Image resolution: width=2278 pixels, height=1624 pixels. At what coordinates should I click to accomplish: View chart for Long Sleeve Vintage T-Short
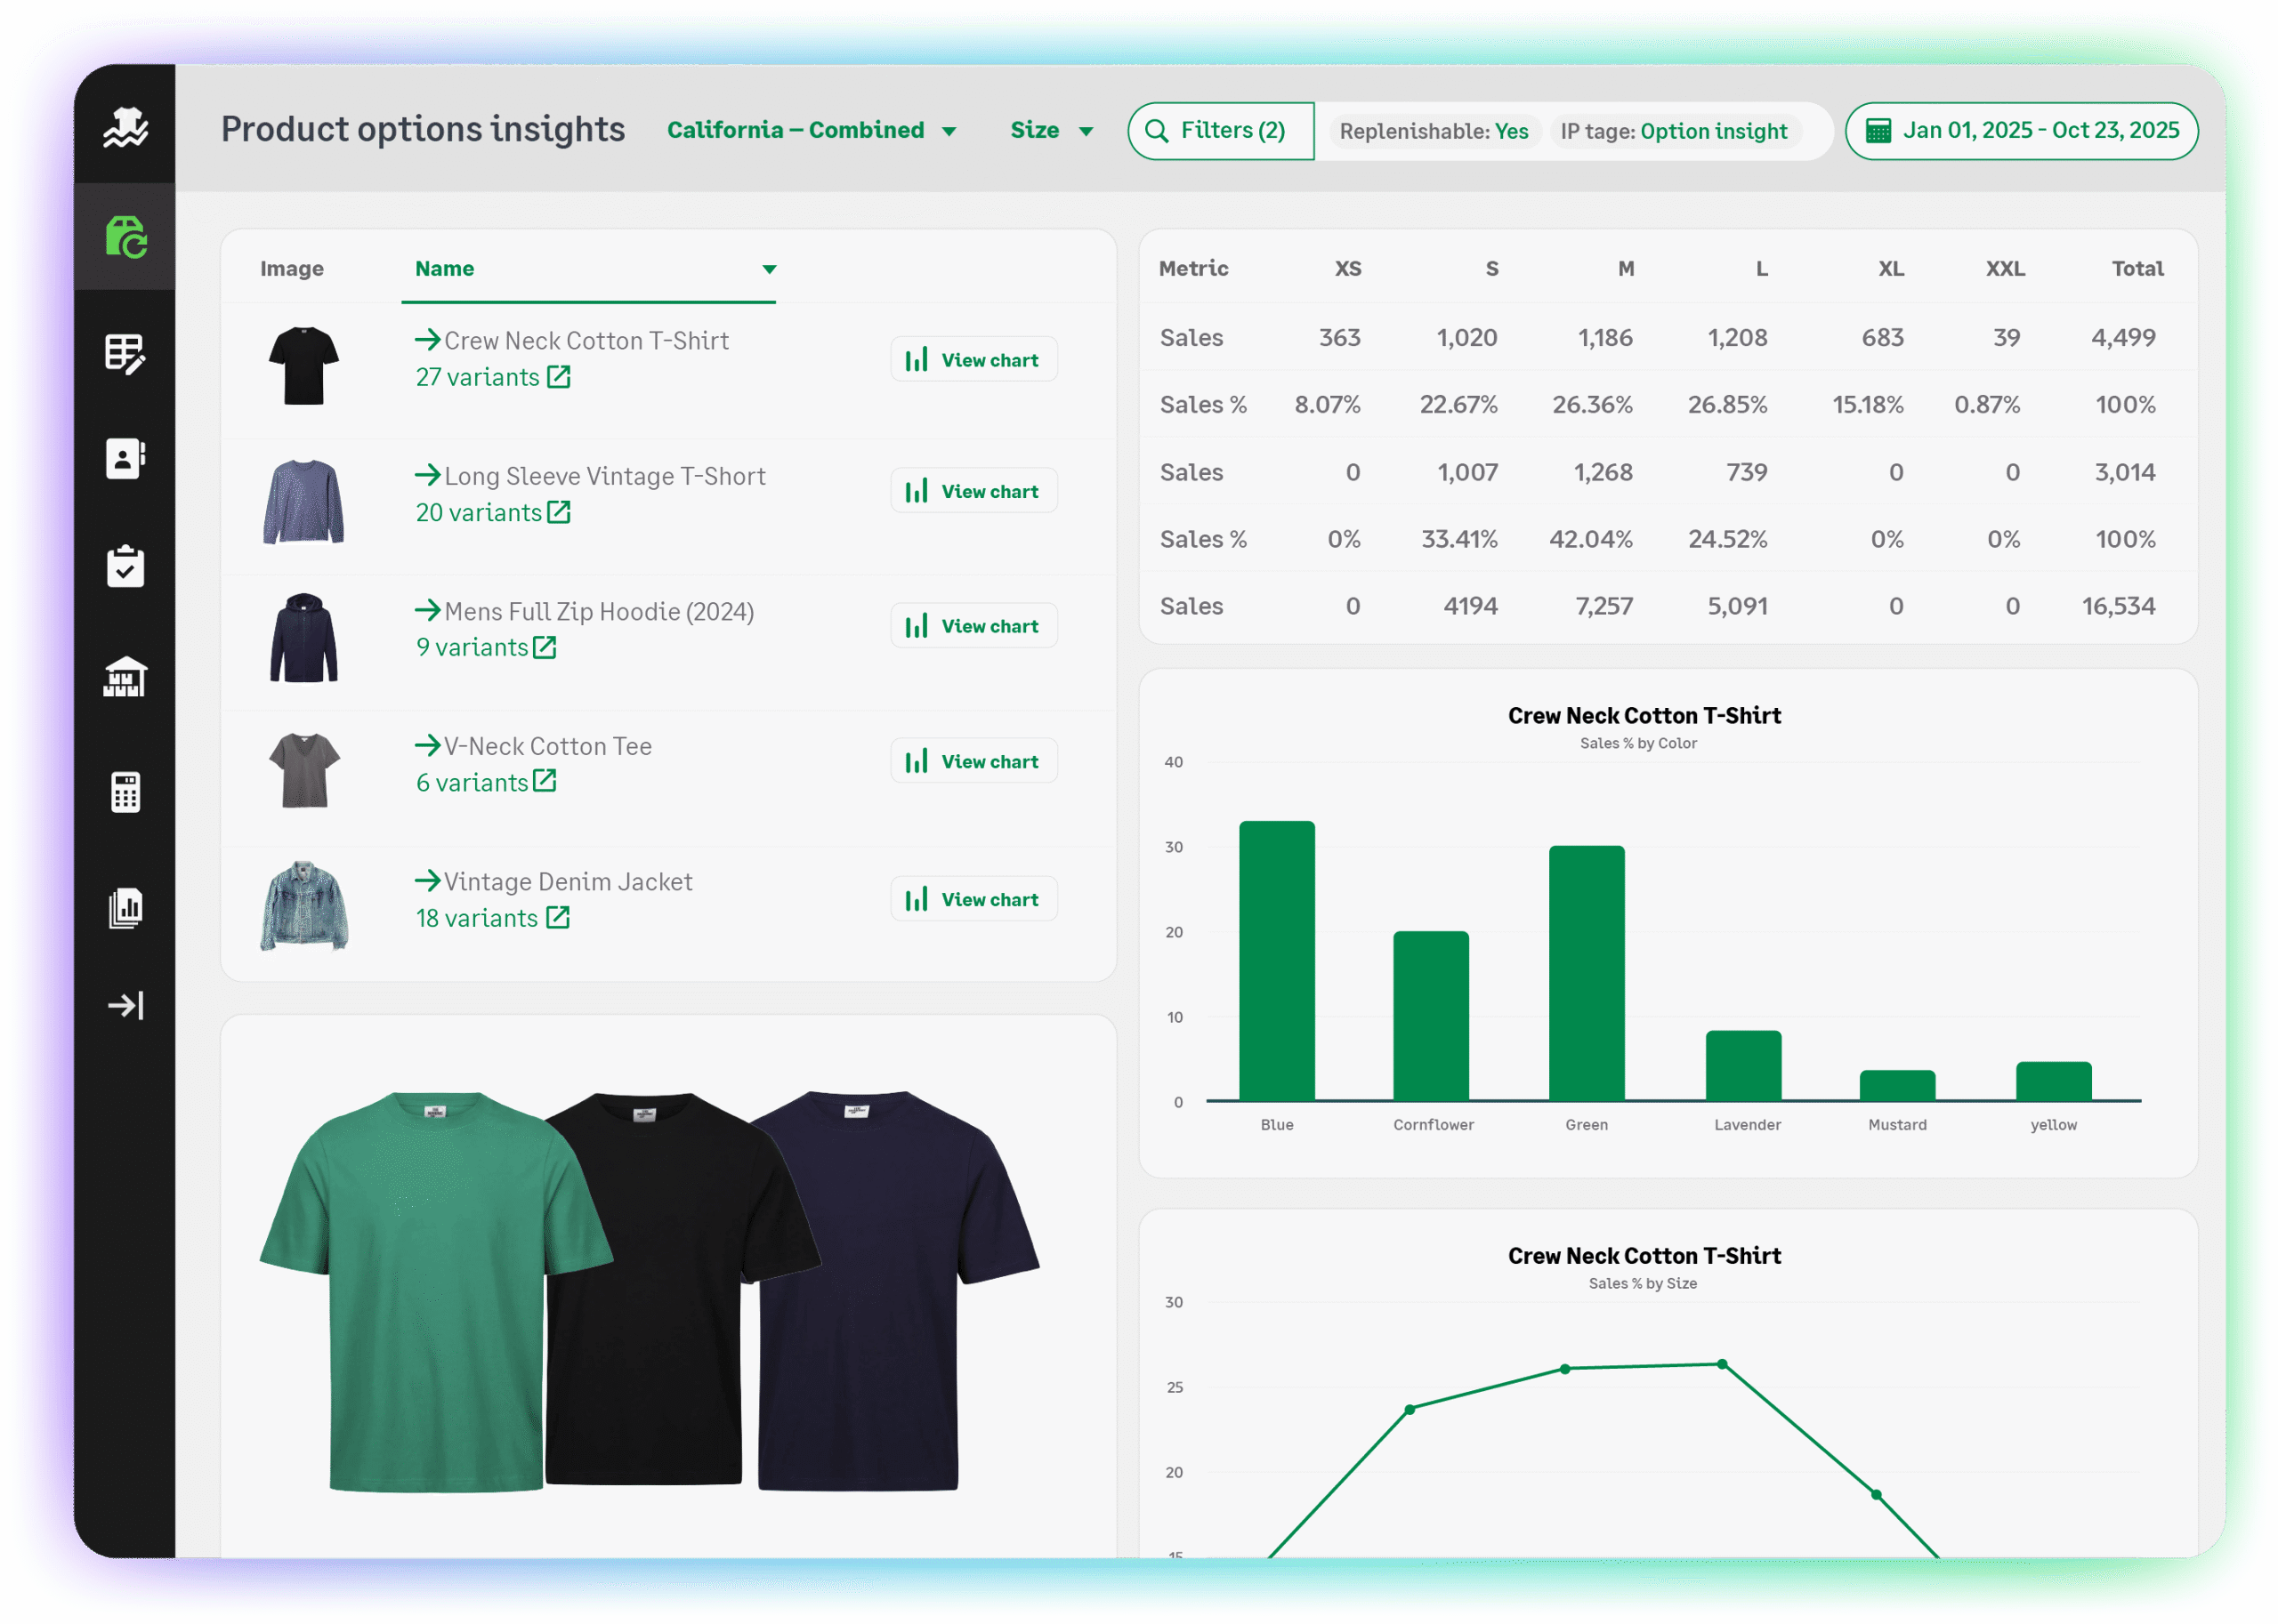(x=973, y=490)
